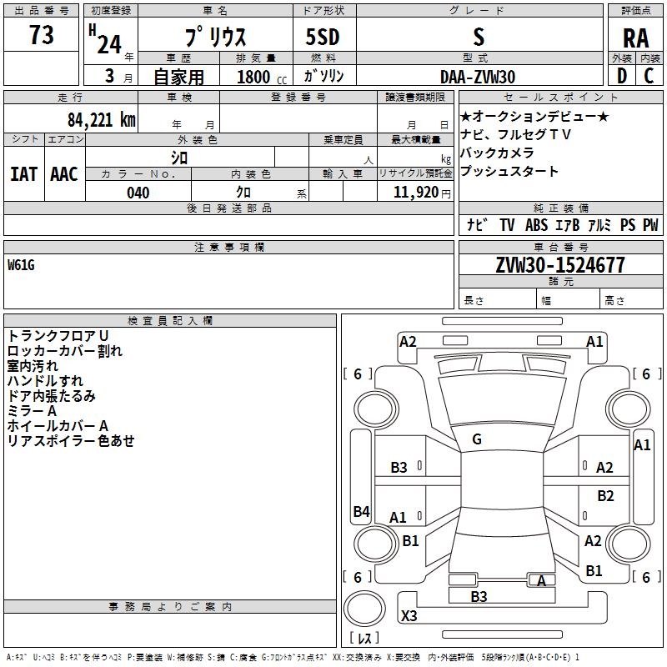Click the G mark on the windshield

476,439
